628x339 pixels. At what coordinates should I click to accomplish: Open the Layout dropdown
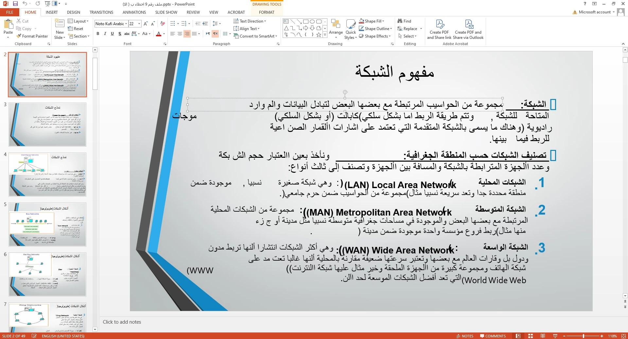(78, 21)
